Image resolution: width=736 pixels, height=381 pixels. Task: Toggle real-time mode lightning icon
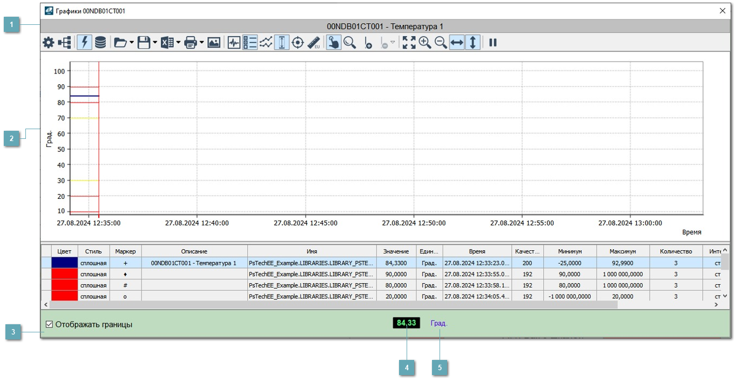click(84, 43)
